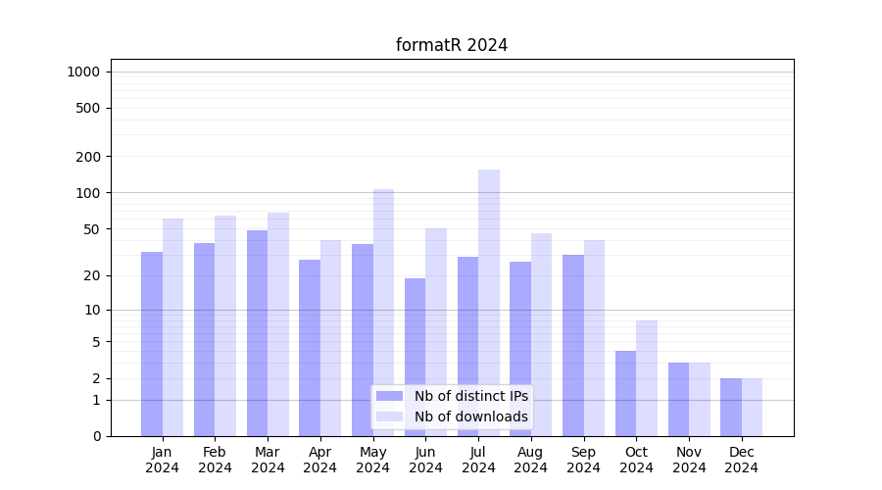Select the 'Nb of downloads' legend label
Image resolution: width=882 pixels, height=490 pixels.
coord(470,416)
